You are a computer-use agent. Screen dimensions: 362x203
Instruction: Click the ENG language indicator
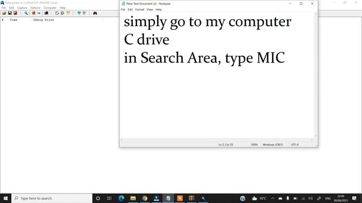click(327, 198)
